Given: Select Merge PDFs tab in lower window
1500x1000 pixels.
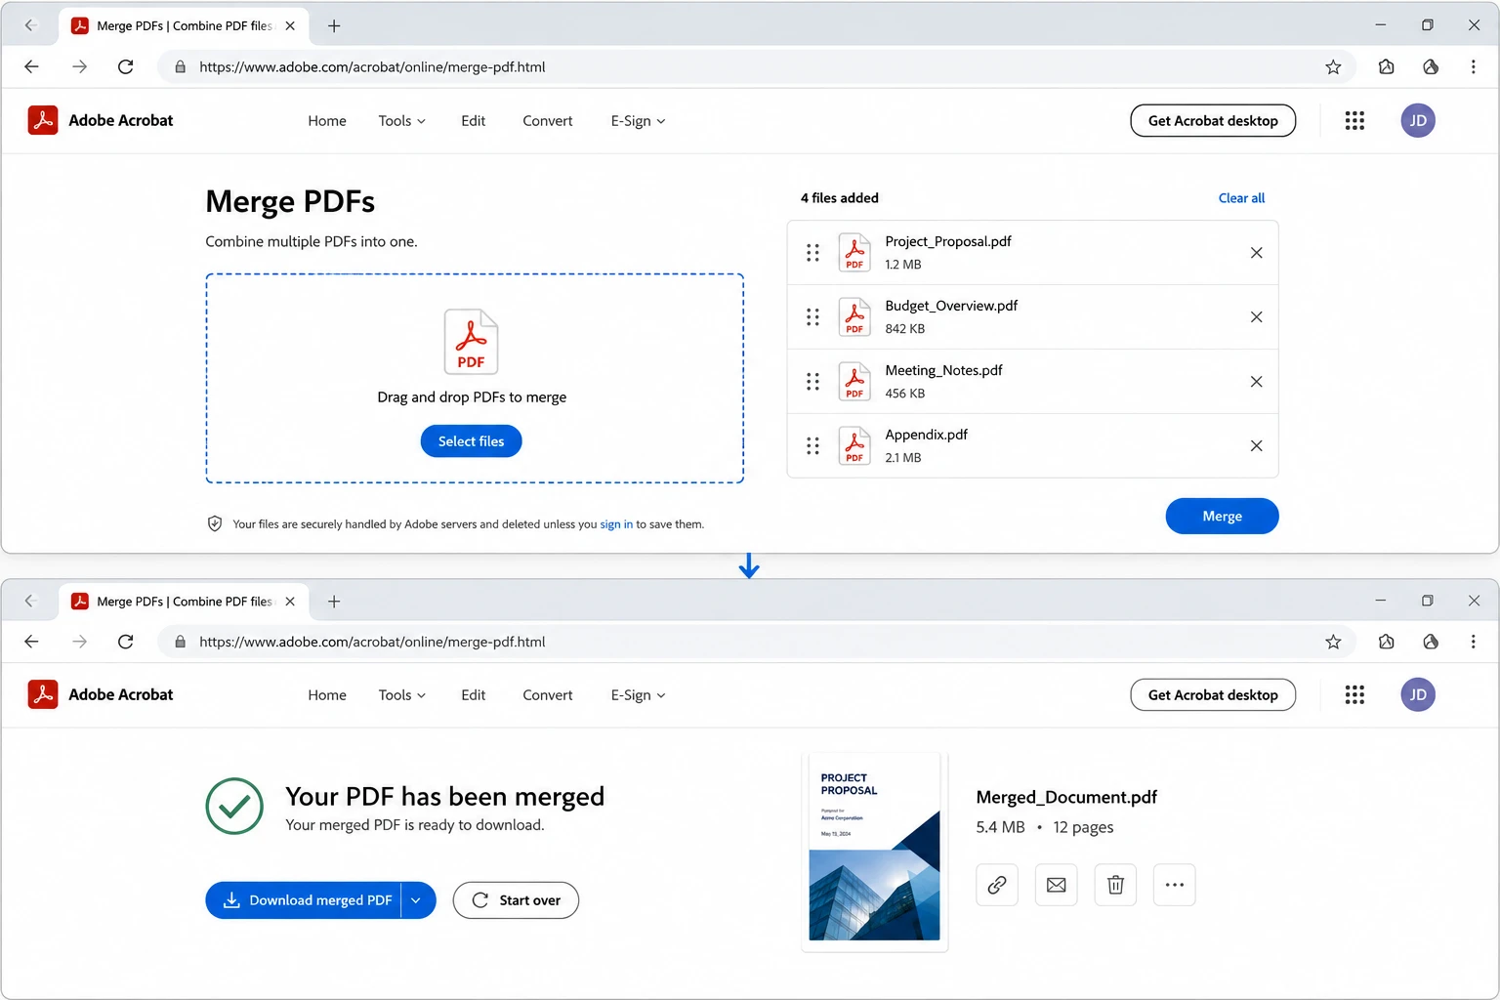Looking at the screenshot, I should click(184, 602).
